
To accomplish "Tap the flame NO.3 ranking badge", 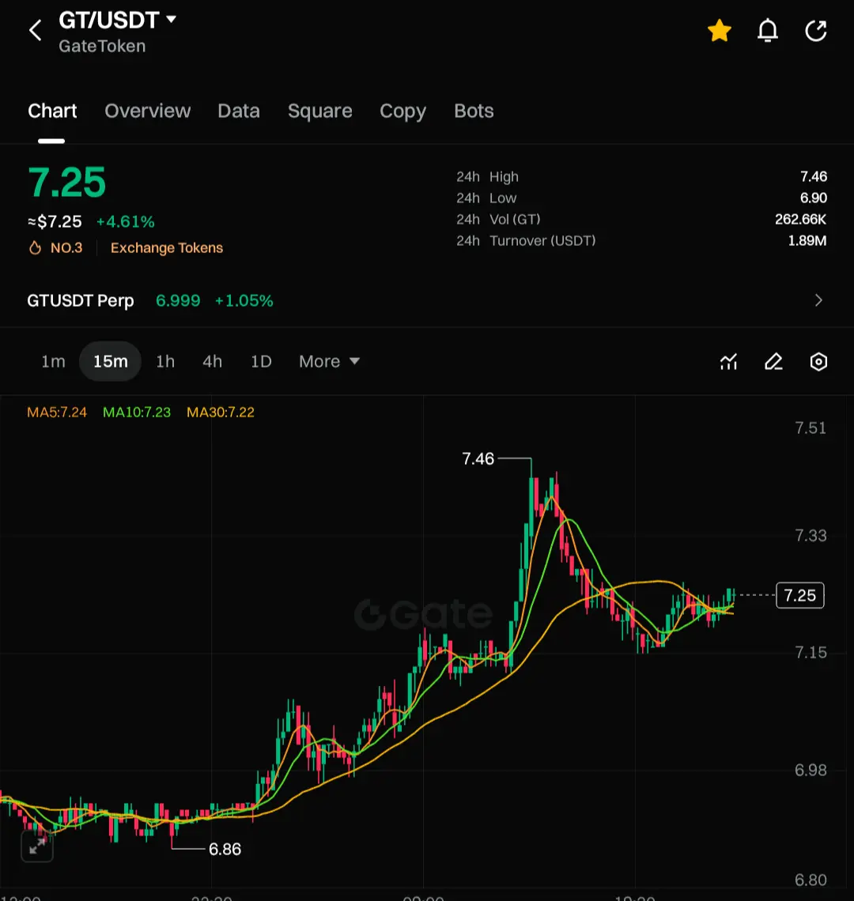I will point(56,247).
